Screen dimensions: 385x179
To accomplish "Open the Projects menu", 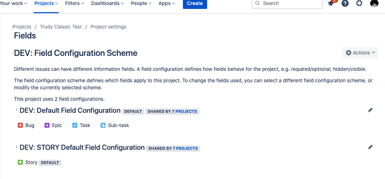I will (46, 3).
